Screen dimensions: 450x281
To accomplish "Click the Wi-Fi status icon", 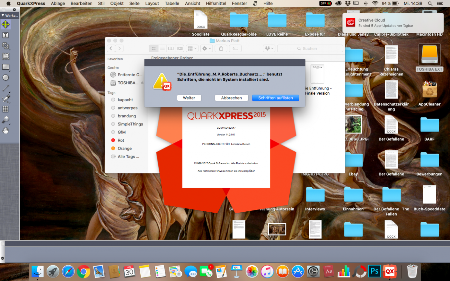I will 375,4.
